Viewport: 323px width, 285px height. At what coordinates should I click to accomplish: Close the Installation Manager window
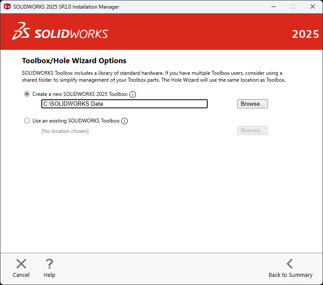[x=313, y=7]
